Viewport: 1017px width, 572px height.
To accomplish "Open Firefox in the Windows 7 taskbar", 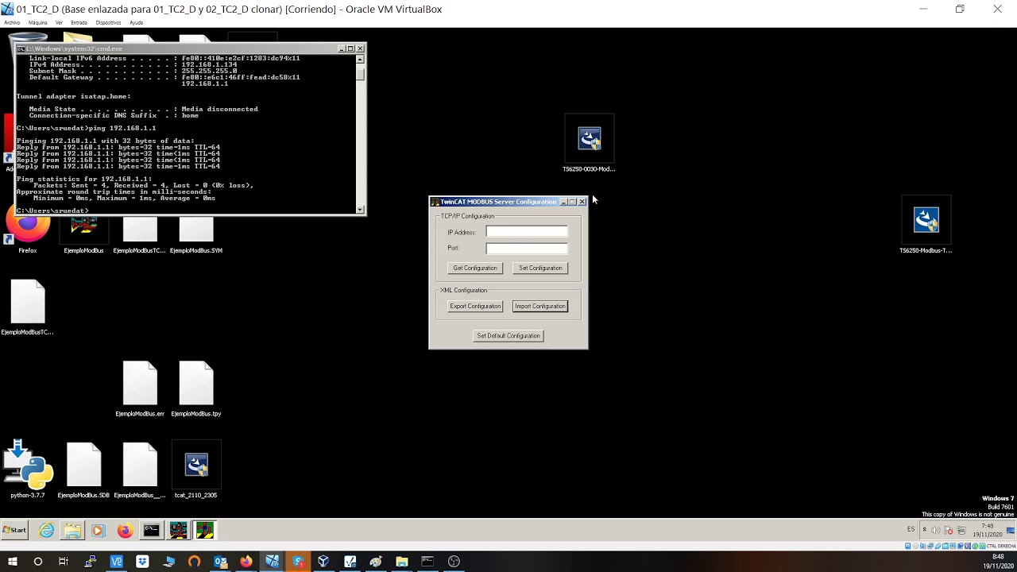I will (125, 530).
